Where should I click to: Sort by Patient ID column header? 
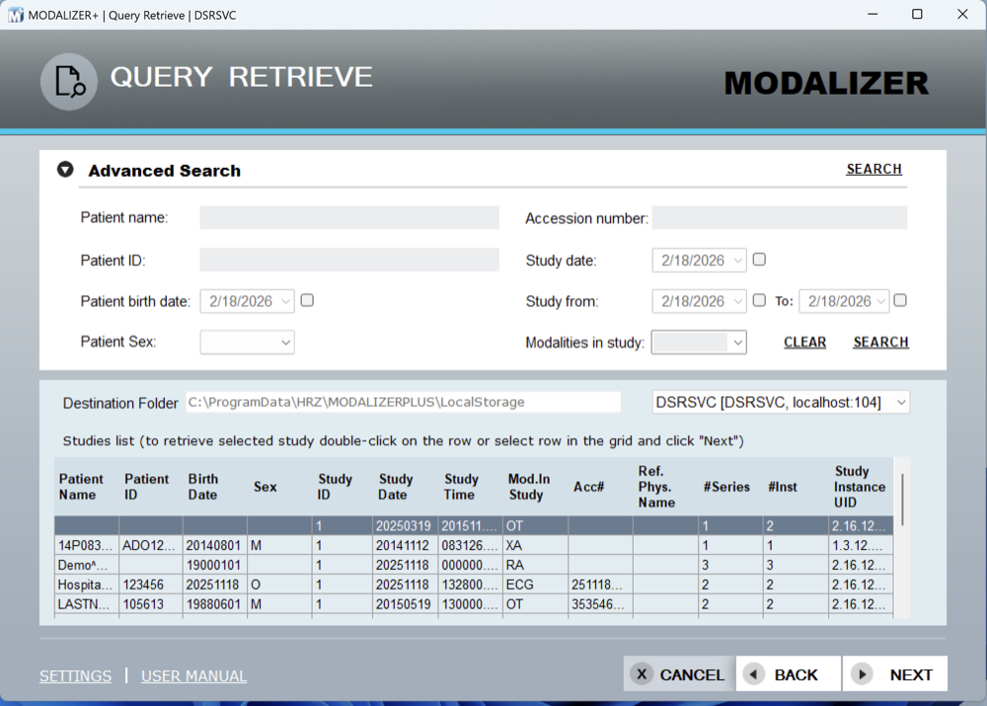[x=151, y=487]
